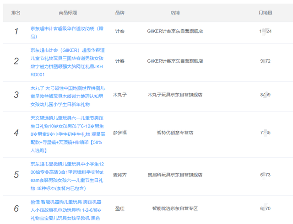Screen dimensions: 293x224
Task: Click the 店铺 column header
Action: pos(175,13)
